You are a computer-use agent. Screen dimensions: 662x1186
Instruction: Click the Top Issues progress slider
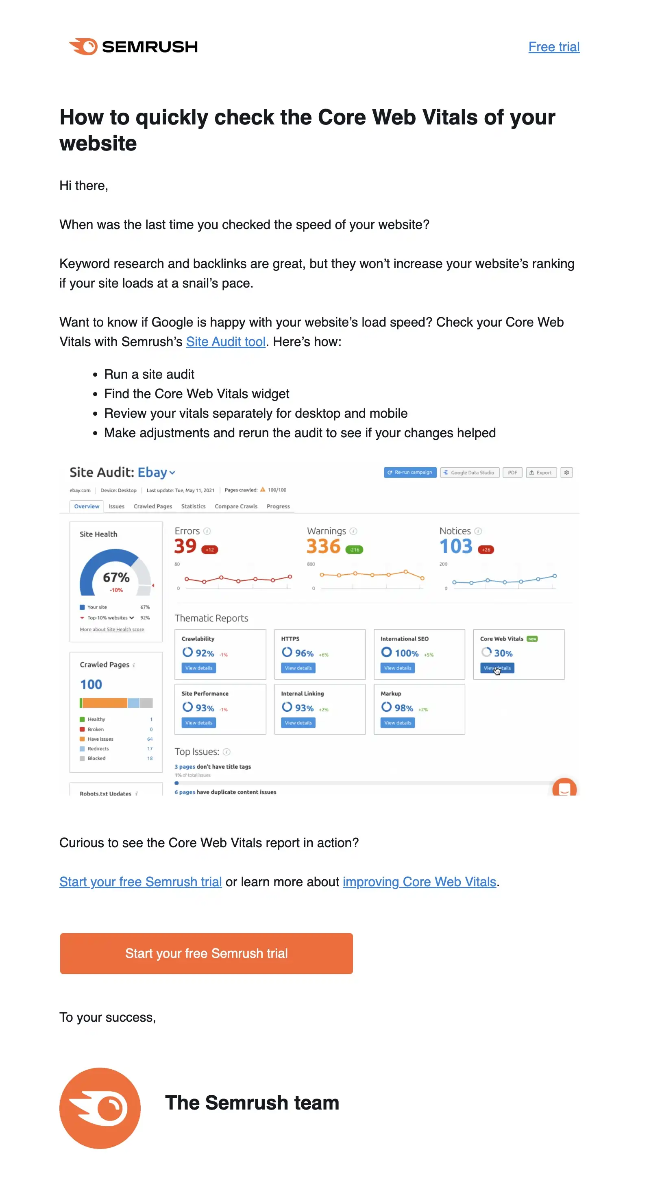(x=177, y=783)
